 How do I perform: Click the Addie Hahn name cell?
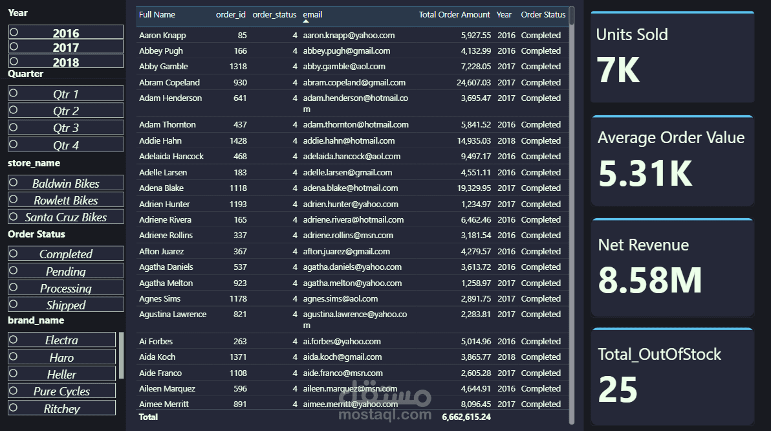point(160,140)
